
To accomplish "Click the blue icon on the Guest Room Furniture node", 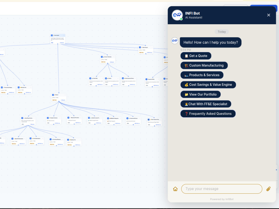I will (x=22, y=118).
